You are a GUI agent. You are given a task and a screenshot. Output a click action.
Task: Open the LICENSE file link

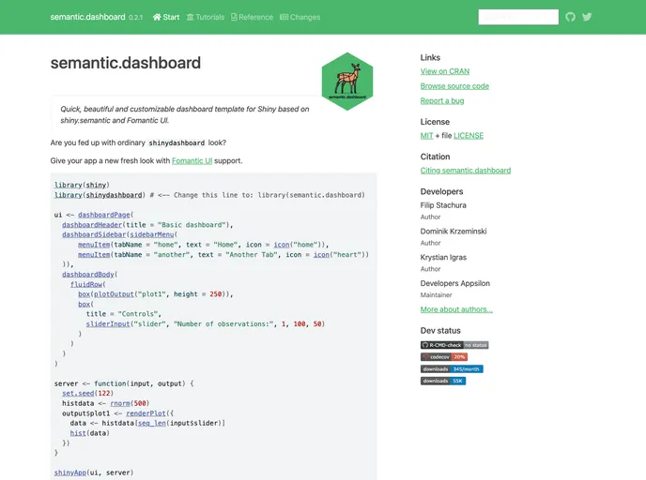(469, 136)
